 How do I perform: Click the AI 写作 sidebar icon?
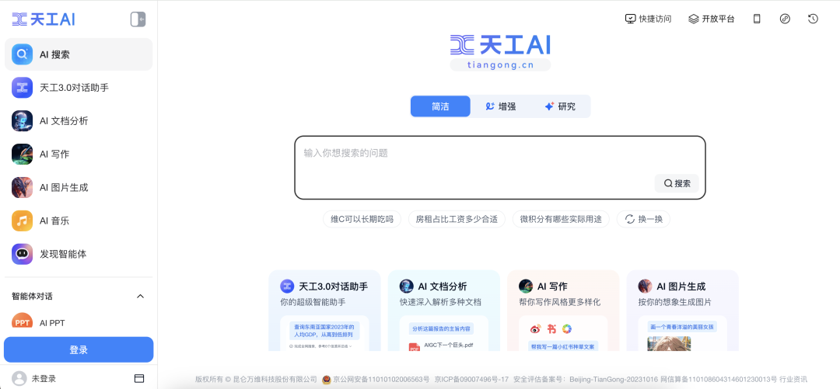[22, 154]
